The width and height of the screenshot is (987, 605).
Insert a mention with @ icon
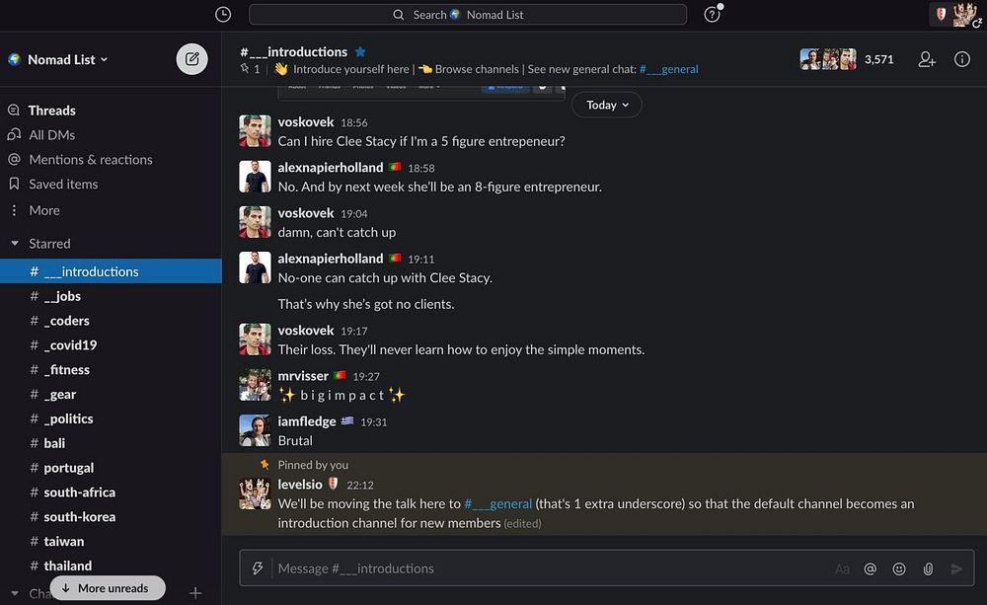pos(870,569)
